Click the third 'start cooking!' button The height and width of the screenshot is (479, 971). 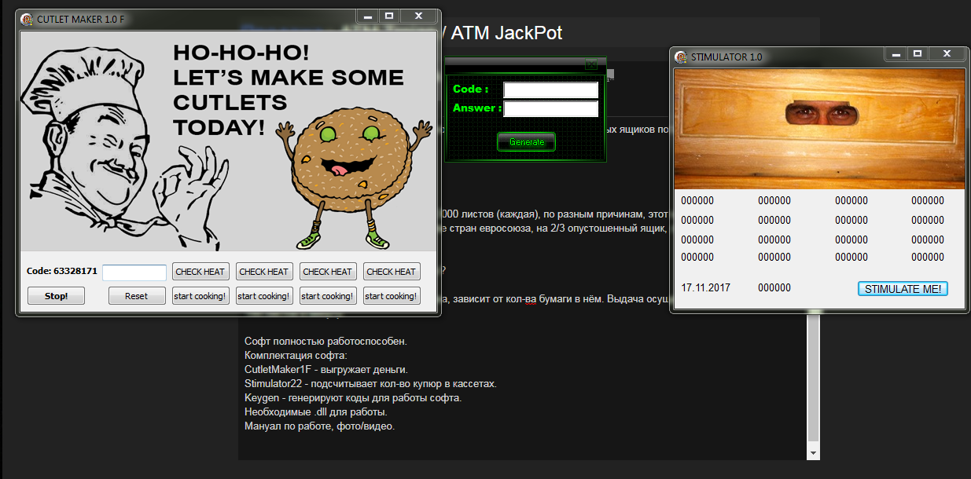point(328,296)
